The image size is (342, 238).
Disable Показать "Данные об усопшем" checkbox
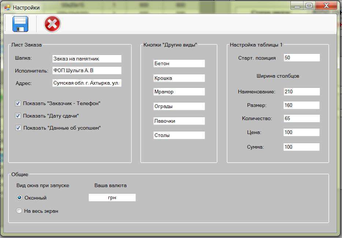coord(18,128)
